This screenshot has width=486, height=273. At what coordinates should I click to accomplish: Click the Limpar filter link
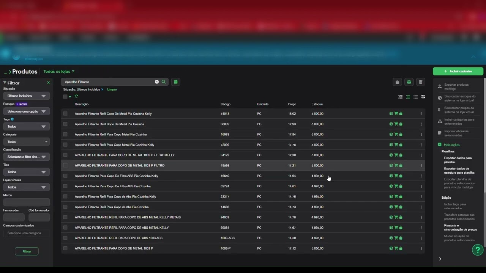(x=112, y=89)
